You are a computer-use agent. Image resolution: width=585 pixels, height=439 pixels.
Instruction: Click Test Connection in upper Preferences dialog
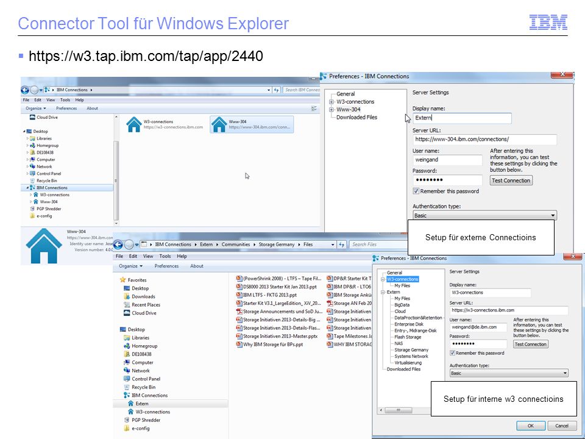[511, 180]
